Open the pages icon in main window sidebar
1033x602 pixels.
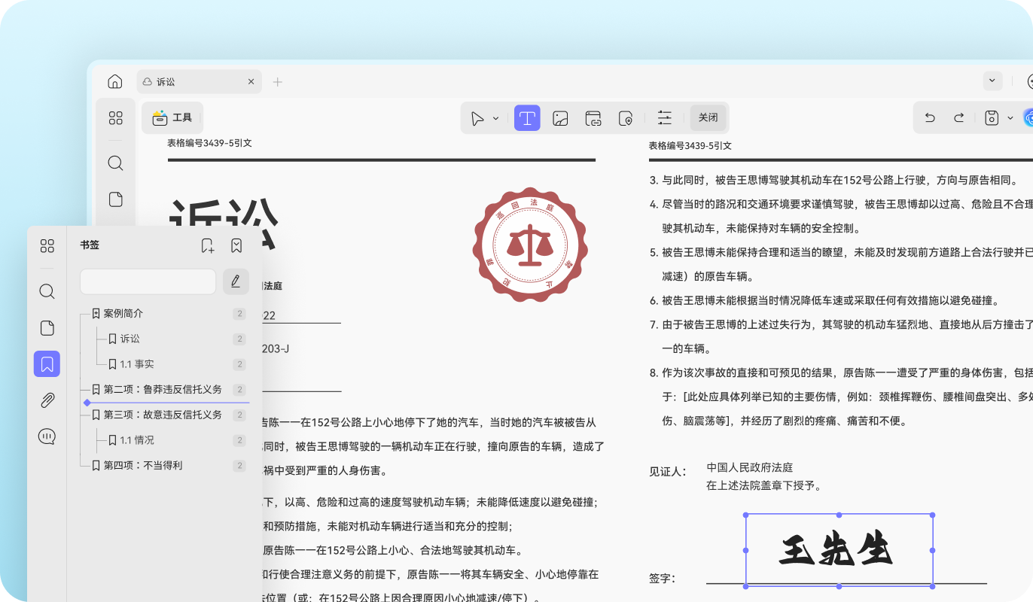[x=115, y=199]
